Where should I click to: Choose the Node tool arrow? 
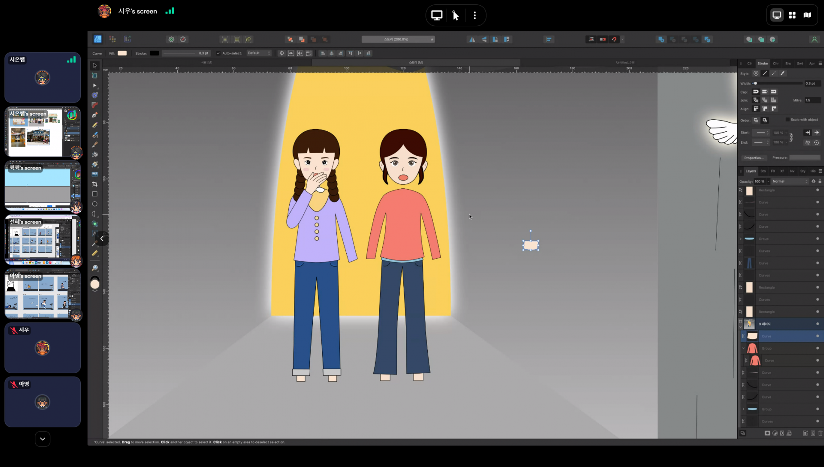(94, 85)
